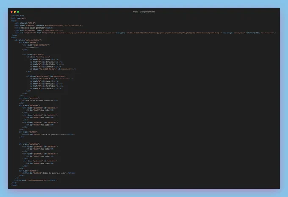Click the div line with id="palette4"
Viewport: 288px width, 197px height.
point(40,147)
